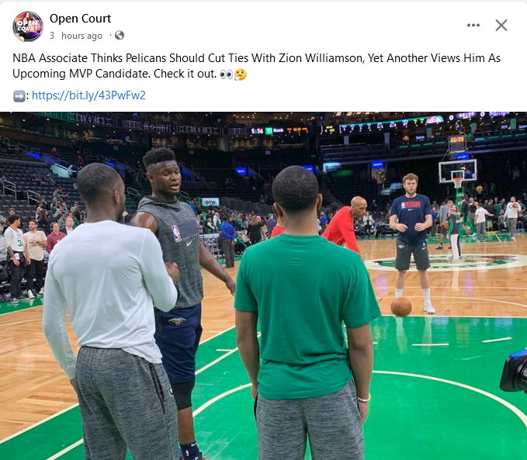
Task: Click the post caption text
Action: click(256, 66)
